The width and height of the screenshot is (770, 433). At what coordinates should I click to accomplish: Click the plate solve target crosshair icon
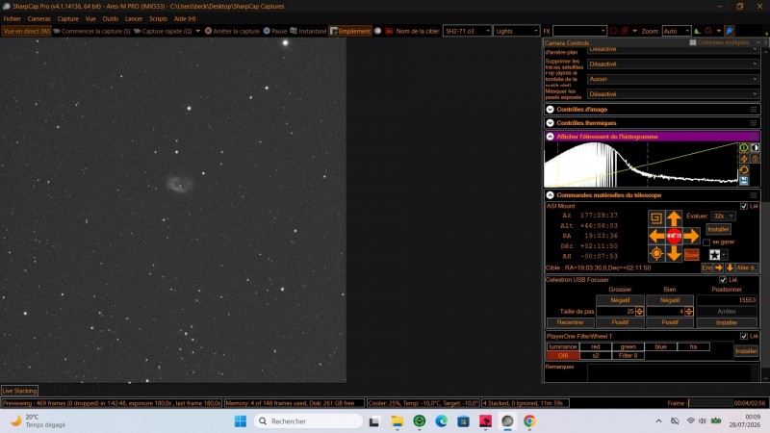click(x=656, y=254)
